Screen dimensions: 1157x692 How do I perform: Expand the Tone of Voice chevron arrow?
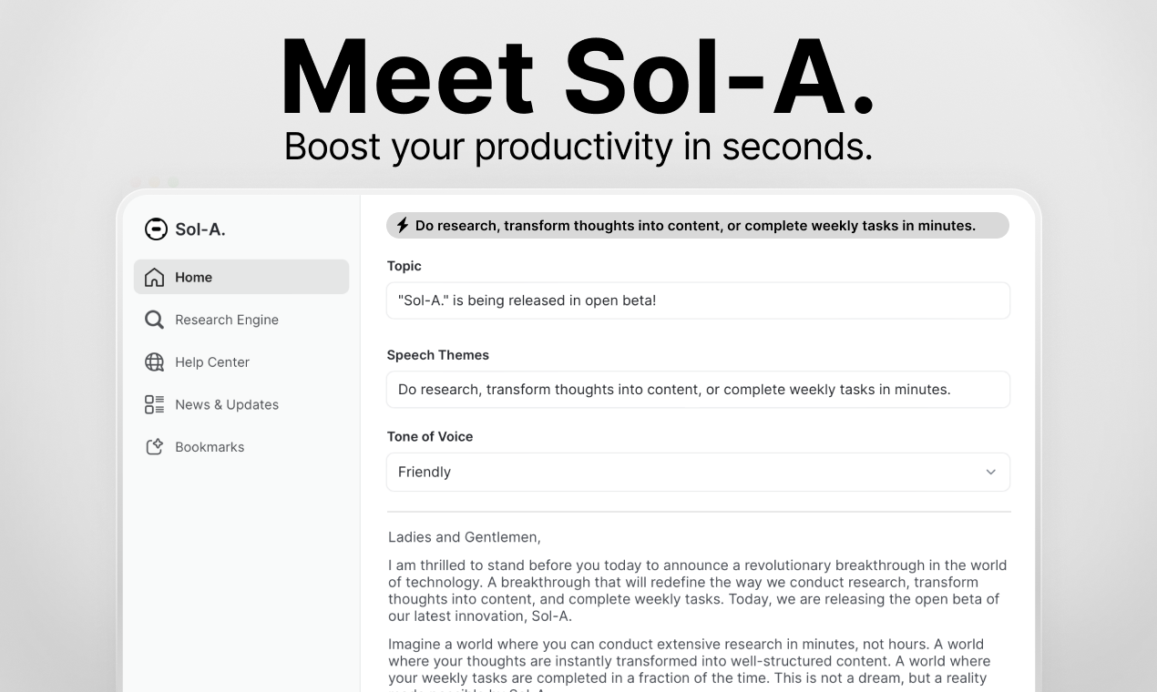[990, 473]
